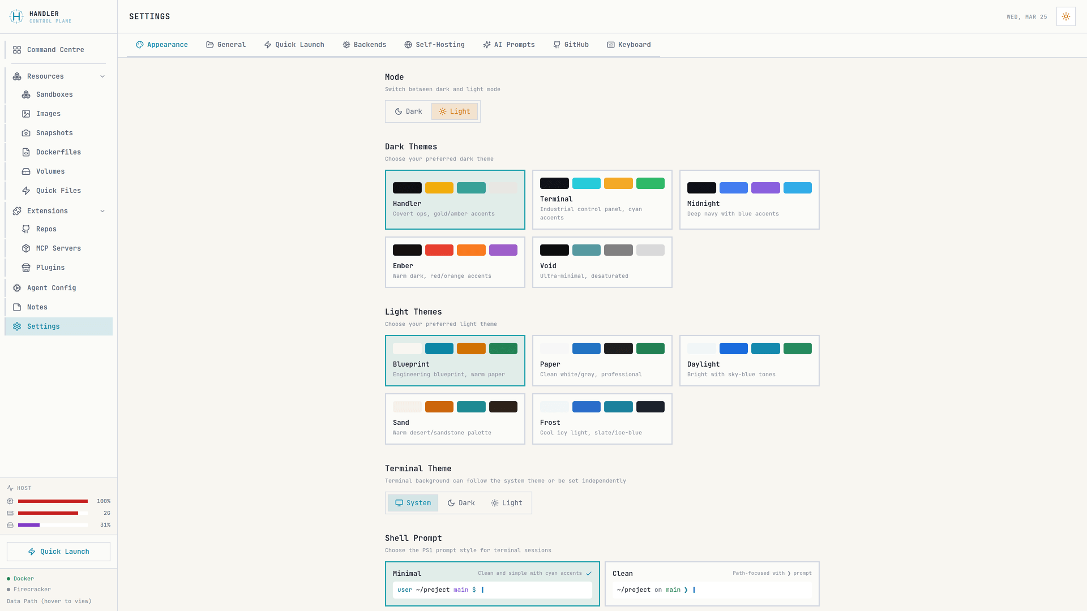Screen dimensions: 1087x611
Task: Click the Sandboxes icon in the sidebar
Action: tap(26, 94)
